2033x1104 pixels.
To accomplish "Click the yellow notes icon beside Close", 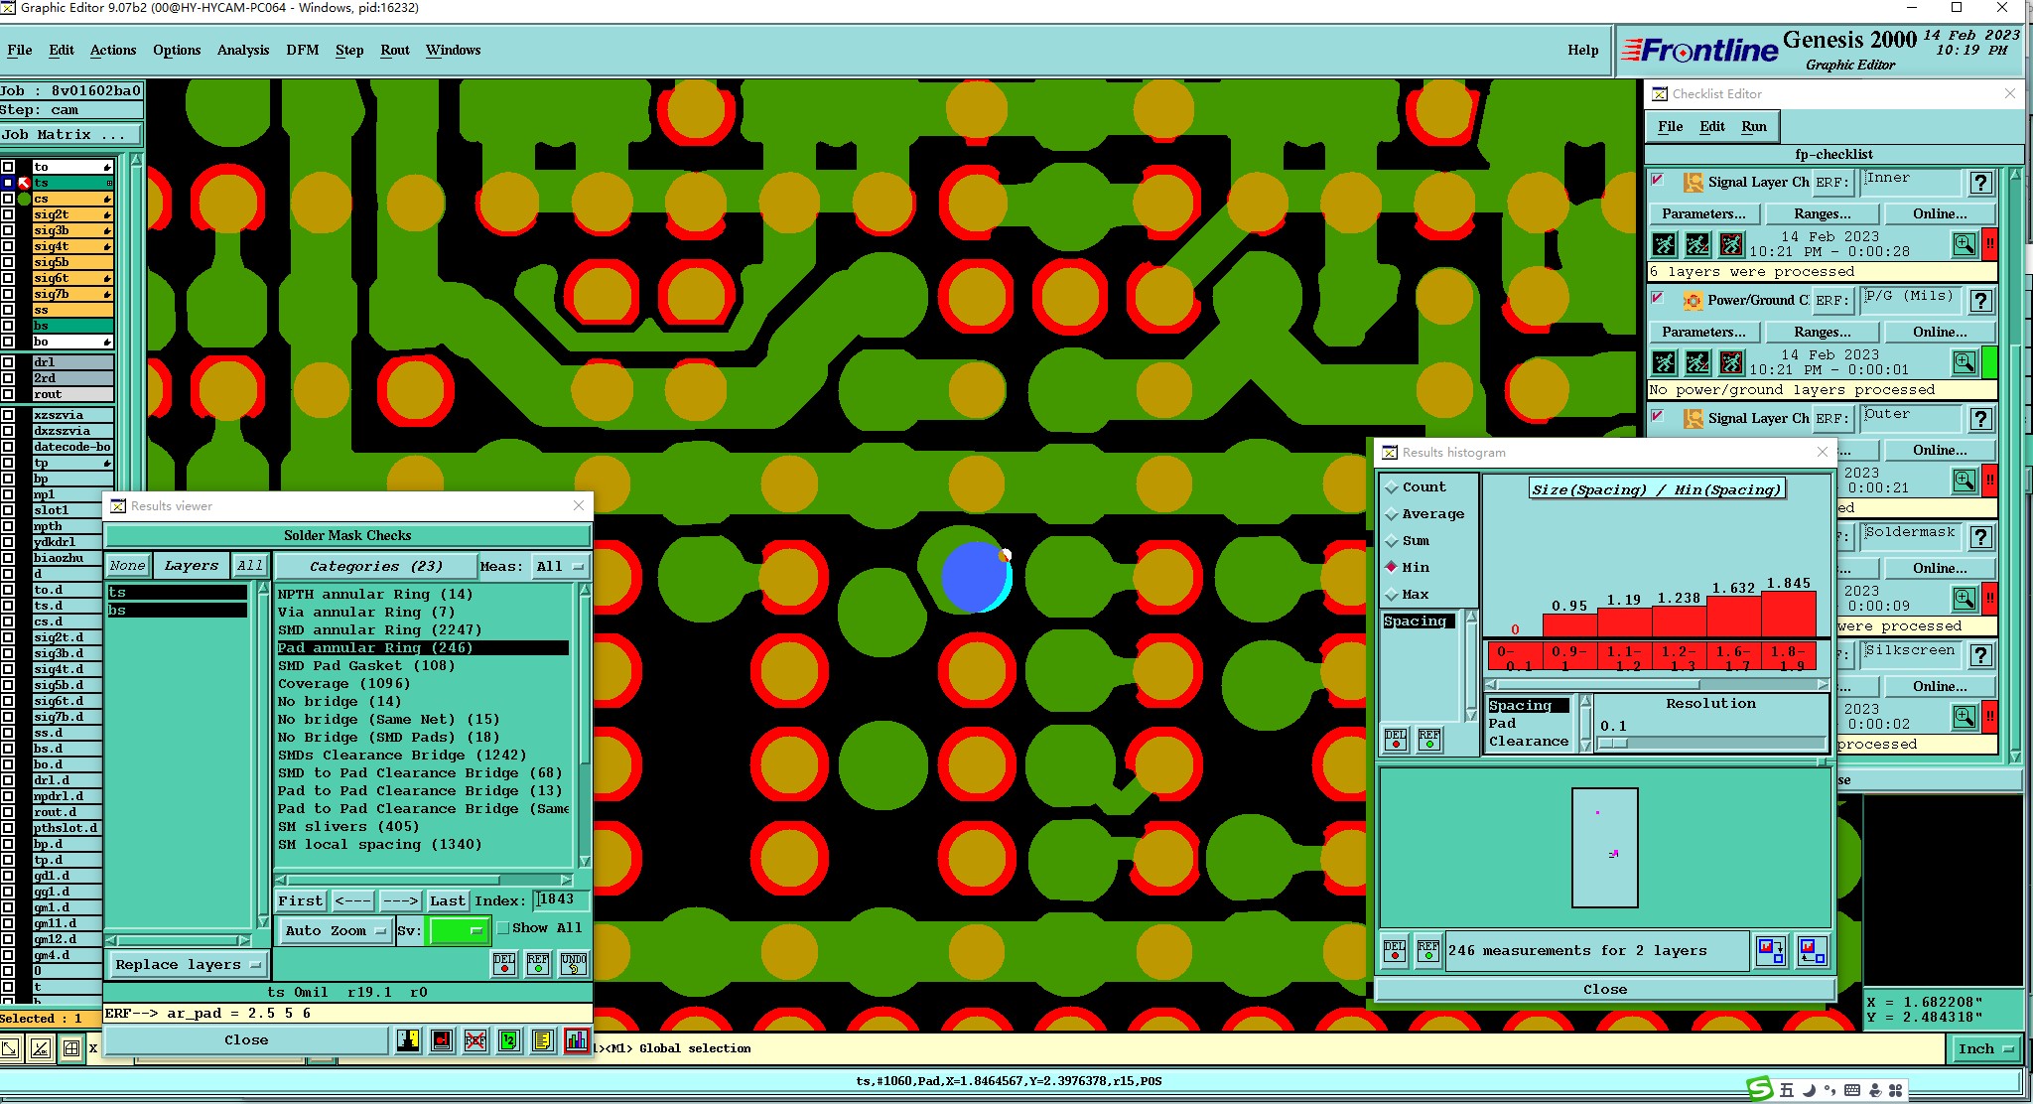I will click(x=542, y=1040).
